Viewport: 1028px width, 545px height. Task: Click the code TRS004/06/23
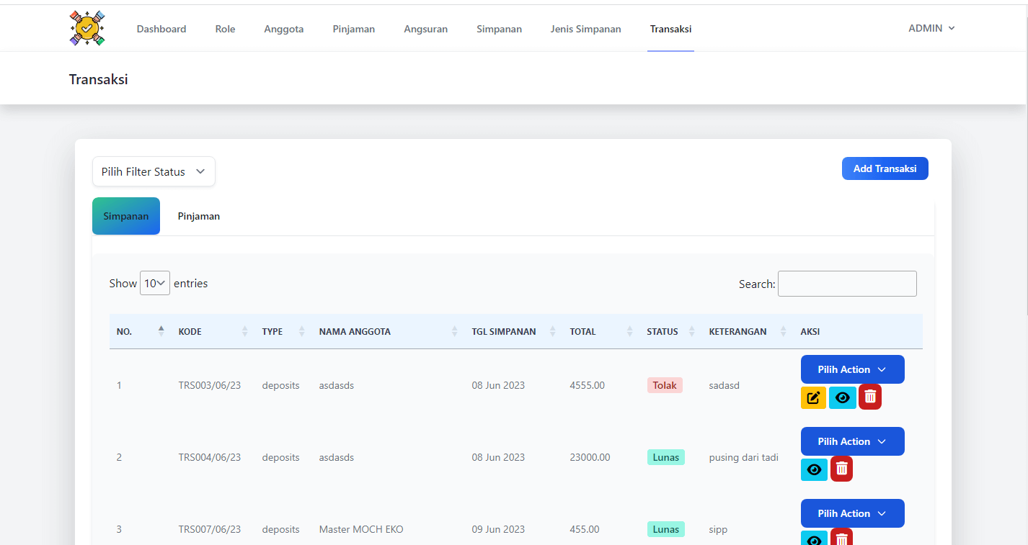(x=210, y=457)
